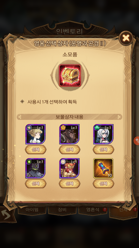139x248 pixels.
Task: Select the blonde girl hero portrait
Action: click(35, 134)
